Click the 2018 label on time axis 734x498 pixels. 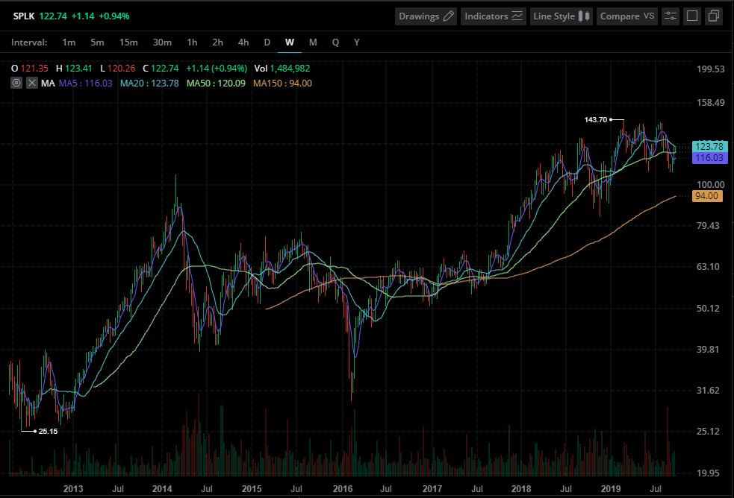[x=521, y=488]
